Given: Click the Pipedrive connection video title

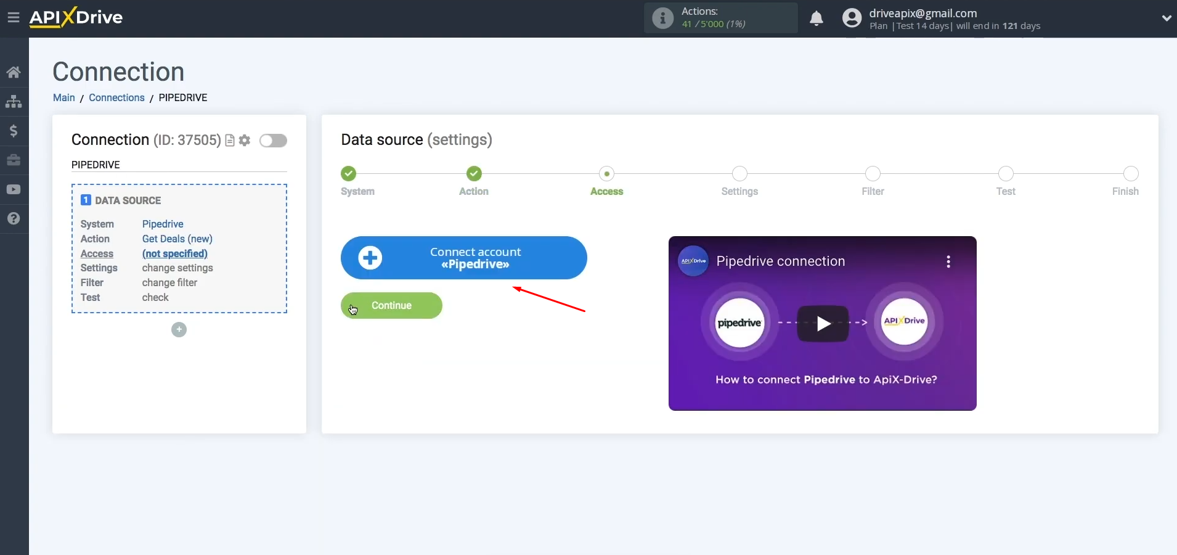Looking at the screenshot, I should click(781, 261).
